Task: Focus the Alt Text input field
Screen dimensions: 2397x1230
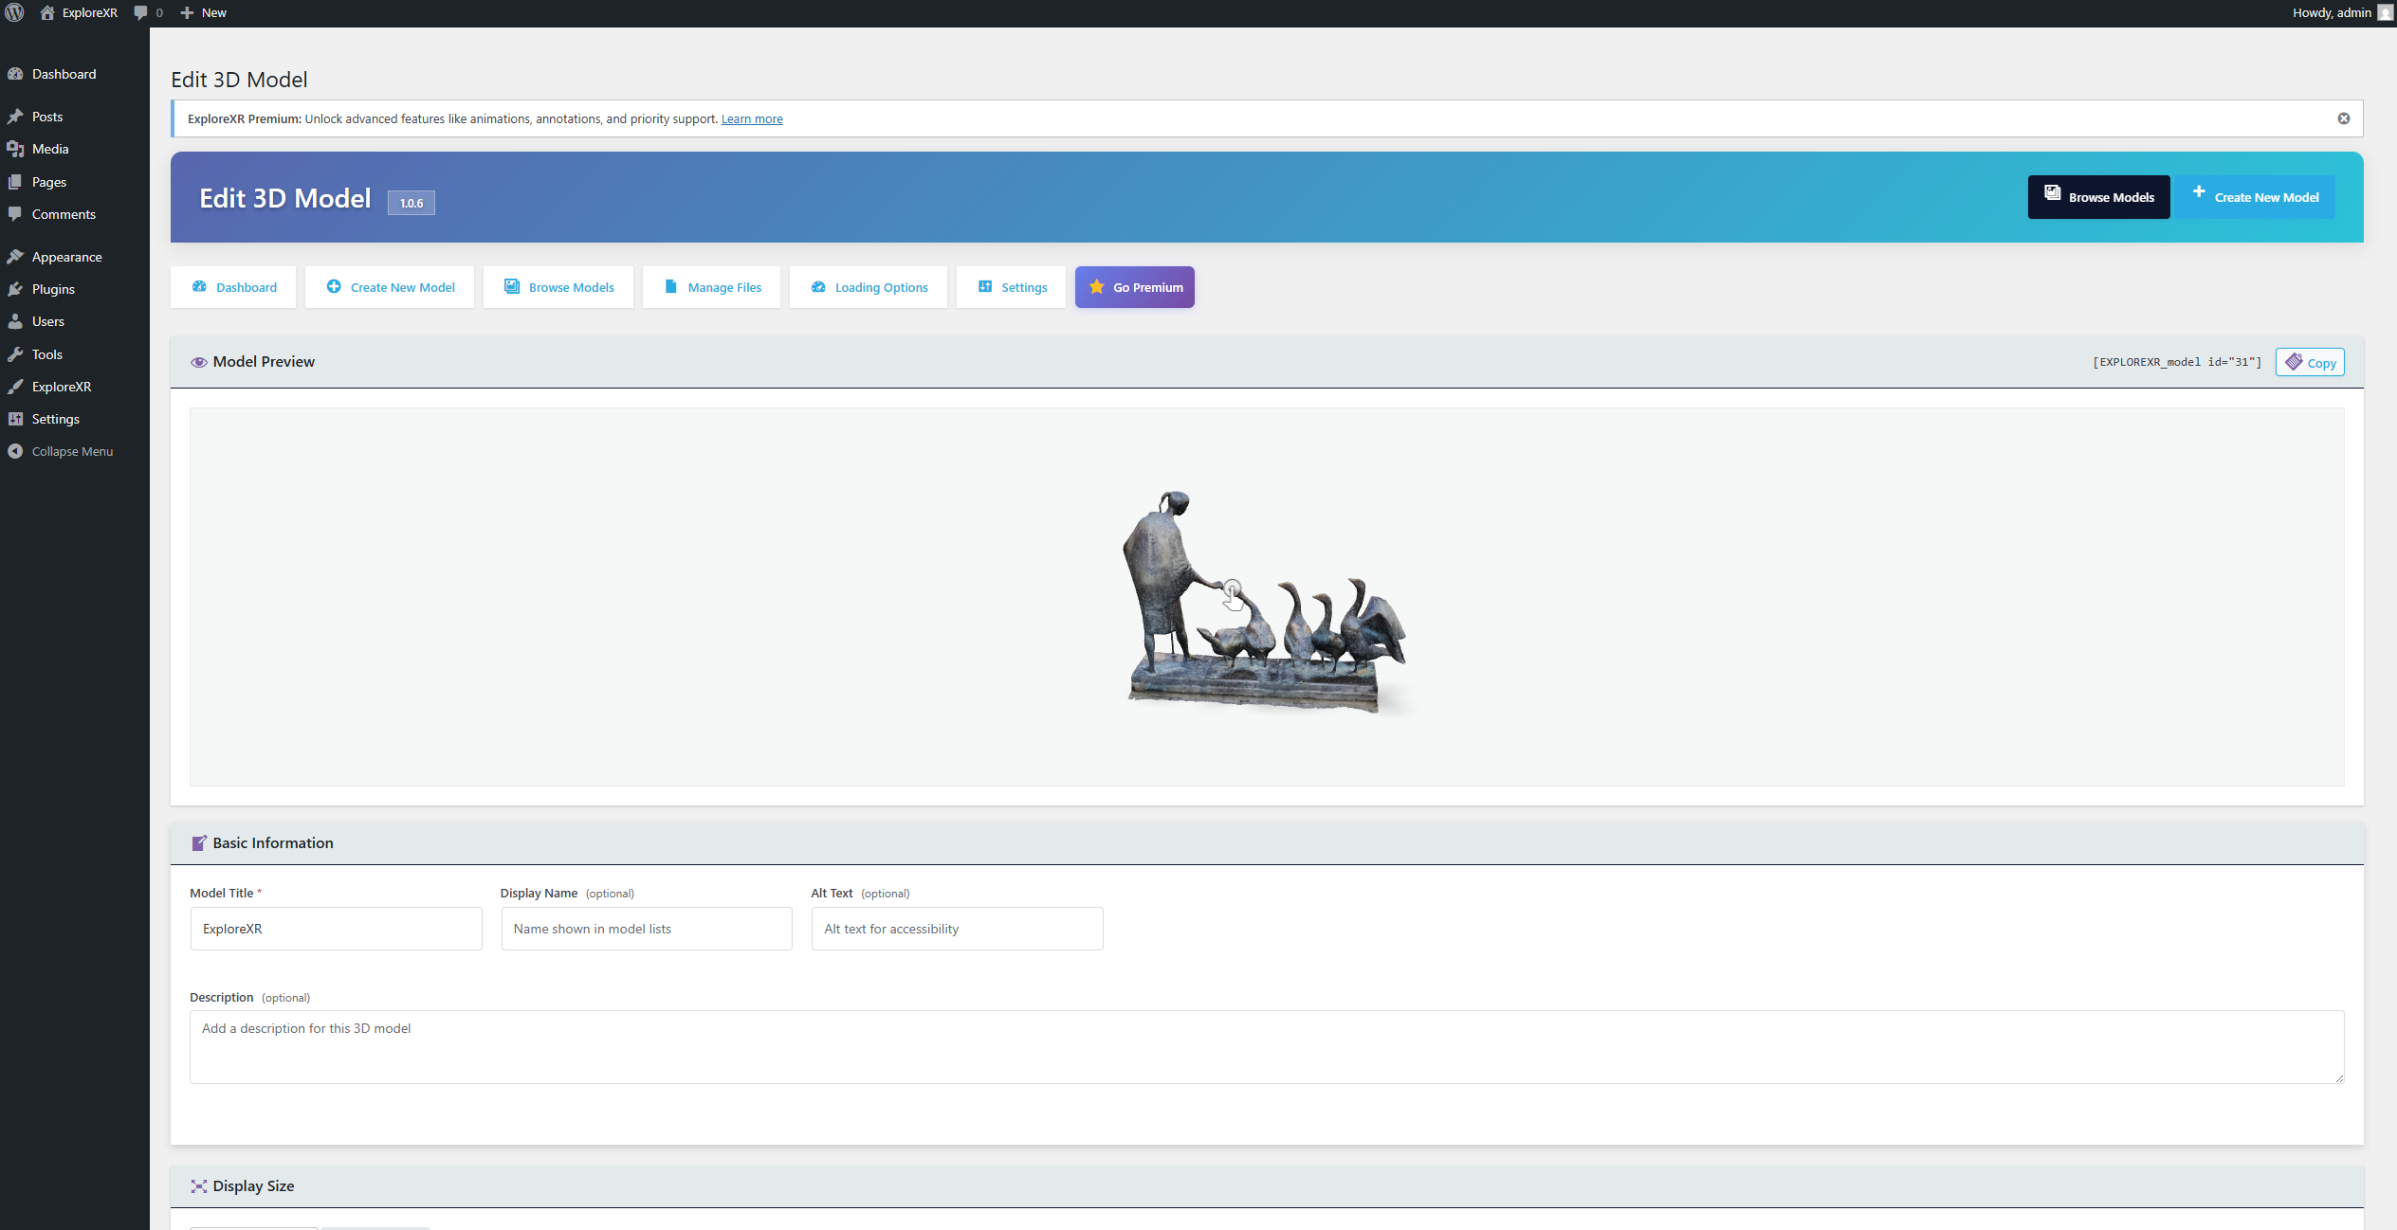Action: 957,929
